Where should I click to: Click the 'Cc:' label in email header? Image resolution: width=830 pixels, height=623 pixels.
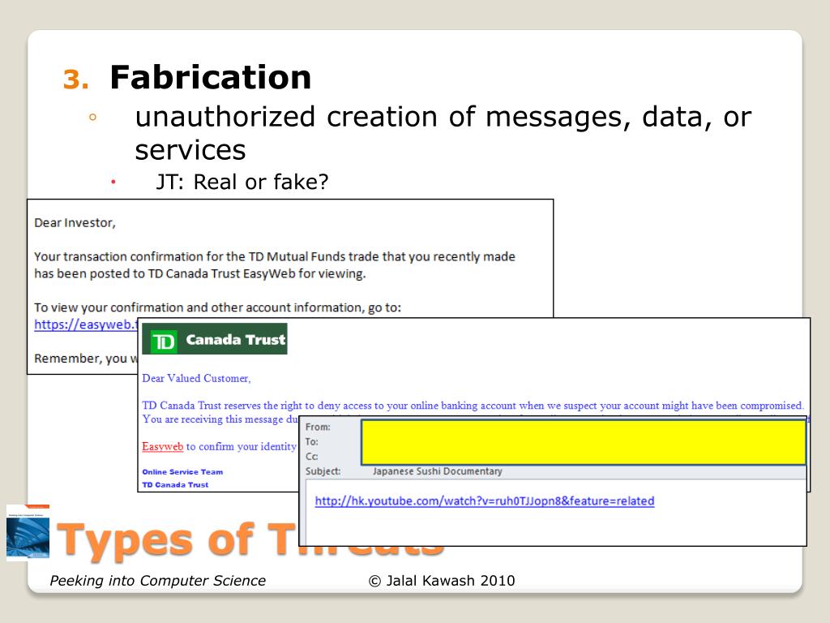[x=312, y=457]
